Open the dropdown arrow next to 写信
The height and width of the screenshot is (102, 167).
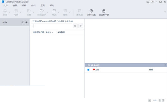point(20,12)
